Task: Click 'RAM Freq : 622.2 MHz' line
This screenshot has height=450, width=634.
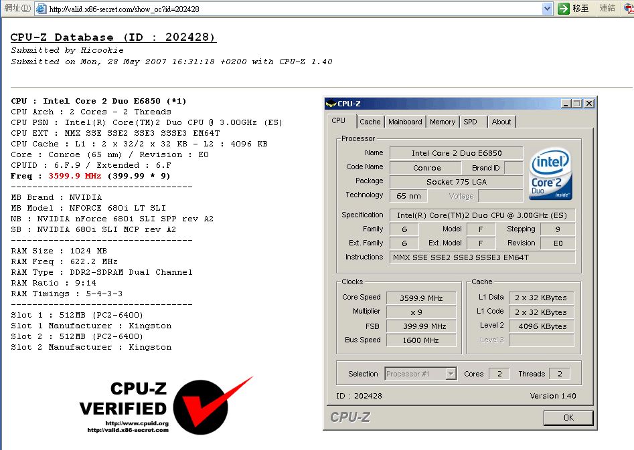Action: click(x=64, y=261)
